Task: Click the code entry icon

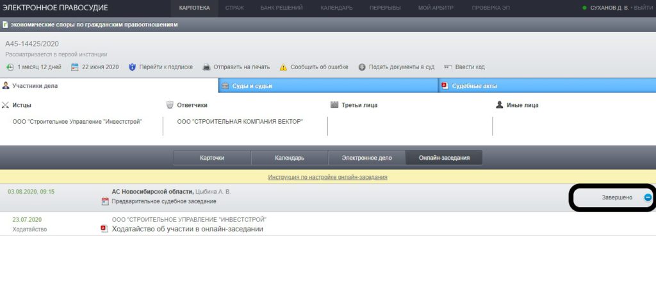Action: pyautogui.click(x=448, y=67)
